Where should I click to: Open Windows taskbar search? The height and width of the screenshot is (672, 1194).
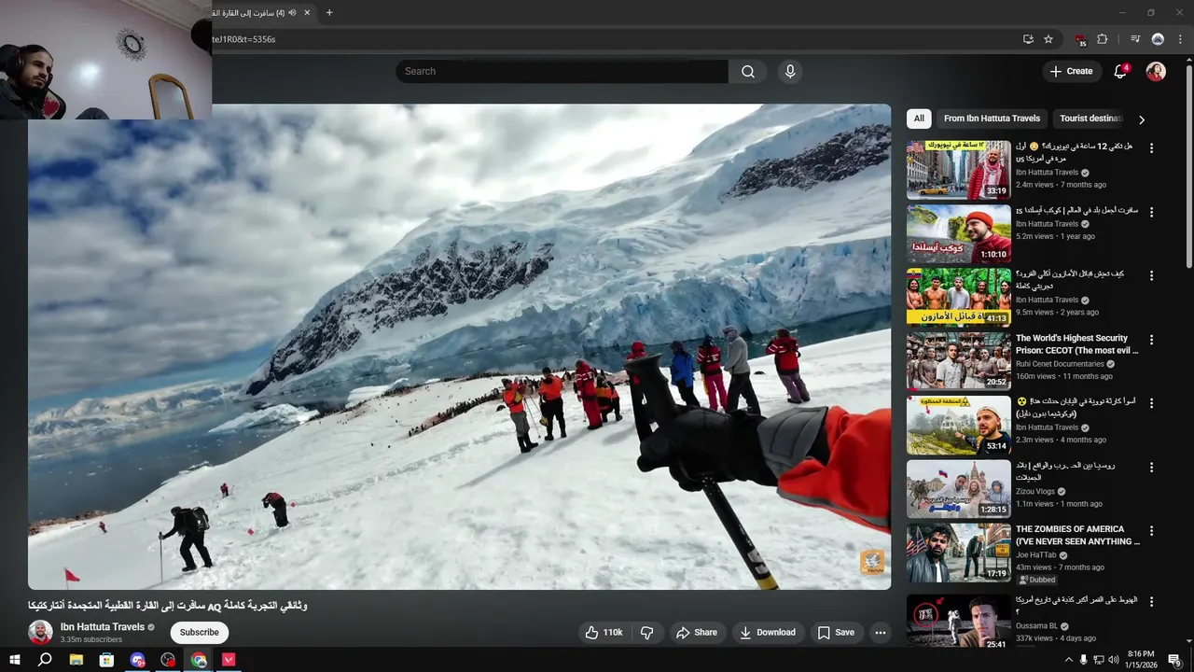click(x=45, y=660)
